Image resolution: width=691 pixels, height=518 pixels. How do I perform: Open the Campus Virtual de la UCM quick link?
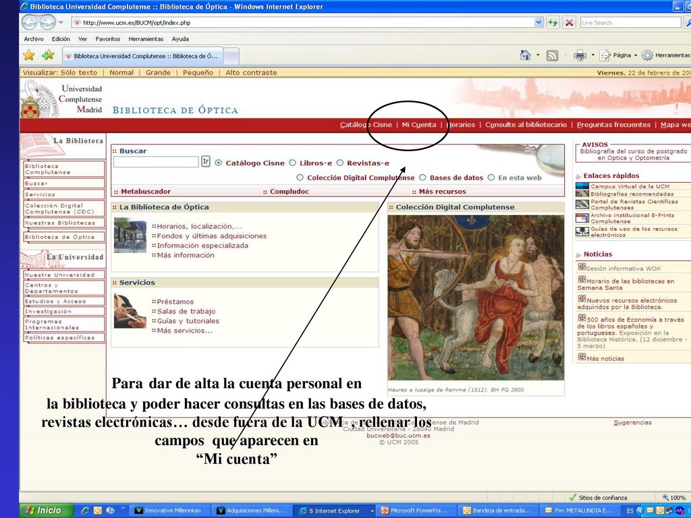coord(630,186)
